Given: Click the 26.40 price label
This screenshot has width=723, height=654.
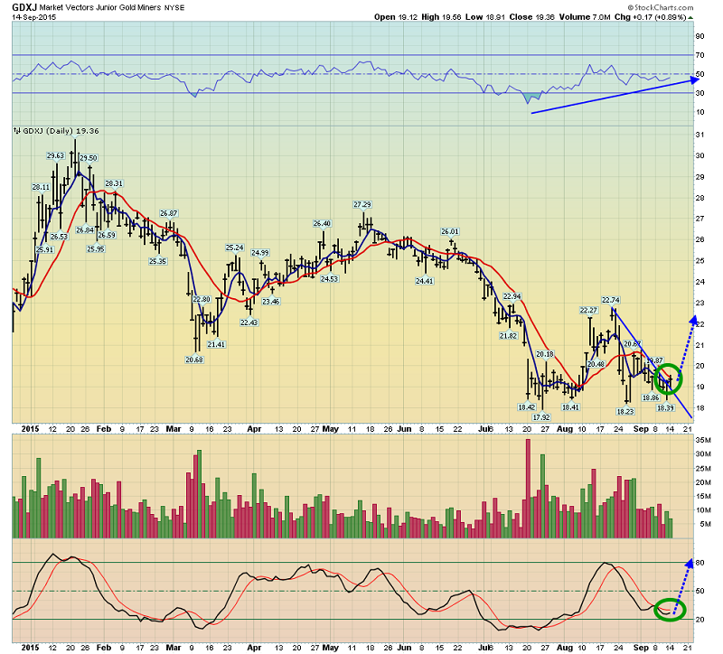Looking at the screenshot, I should point(322,223).
